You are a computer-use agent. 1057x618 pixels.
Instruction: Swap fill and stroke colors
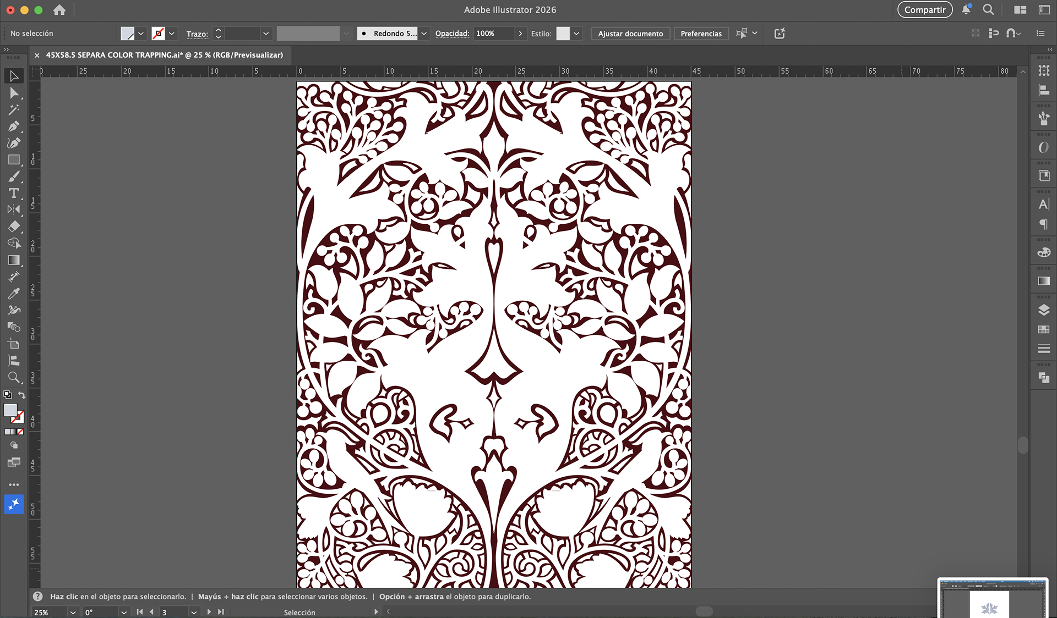pyautogui.click(x=22, y=395)
